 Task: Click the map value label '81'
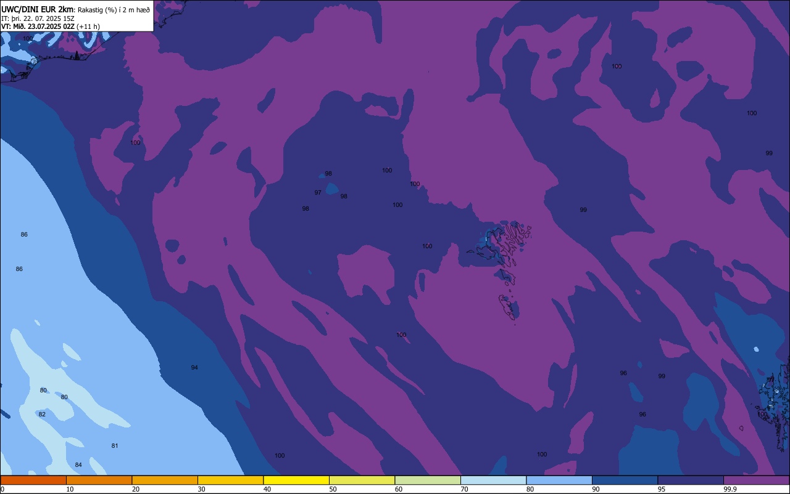pyautogui.click(x=115, y=446)
